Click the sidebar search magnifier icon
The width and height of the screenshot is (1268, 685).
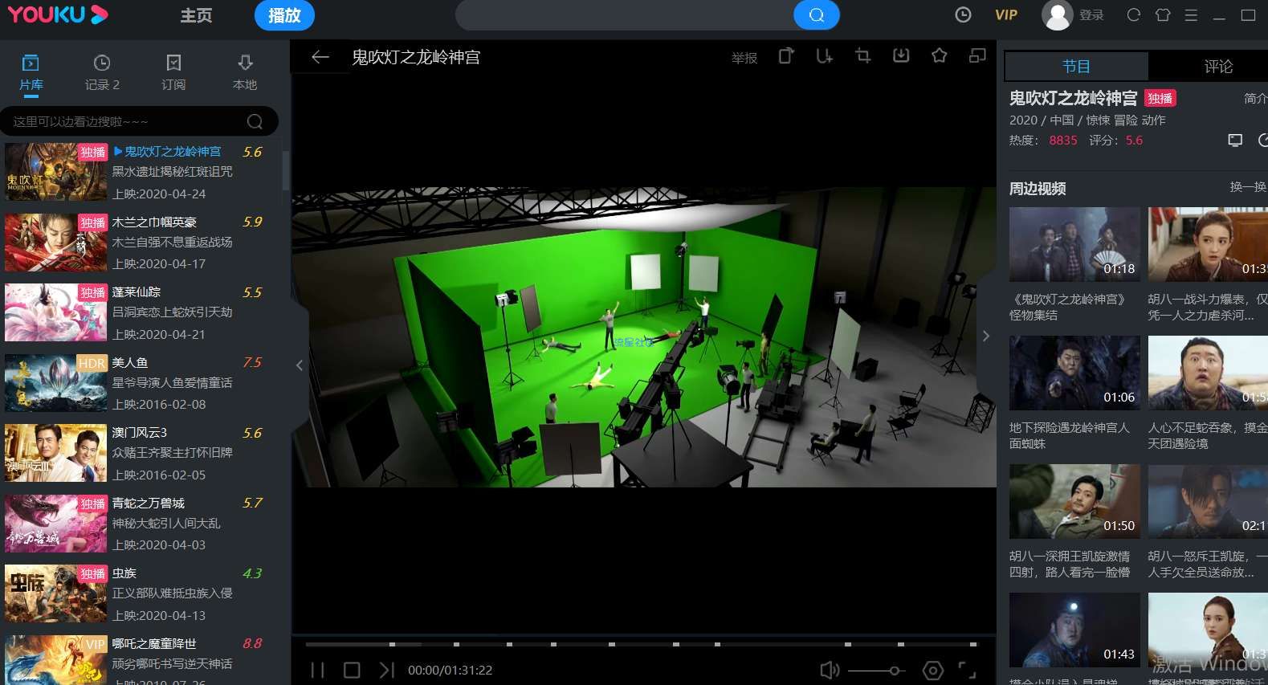click(x=255, y=121)
